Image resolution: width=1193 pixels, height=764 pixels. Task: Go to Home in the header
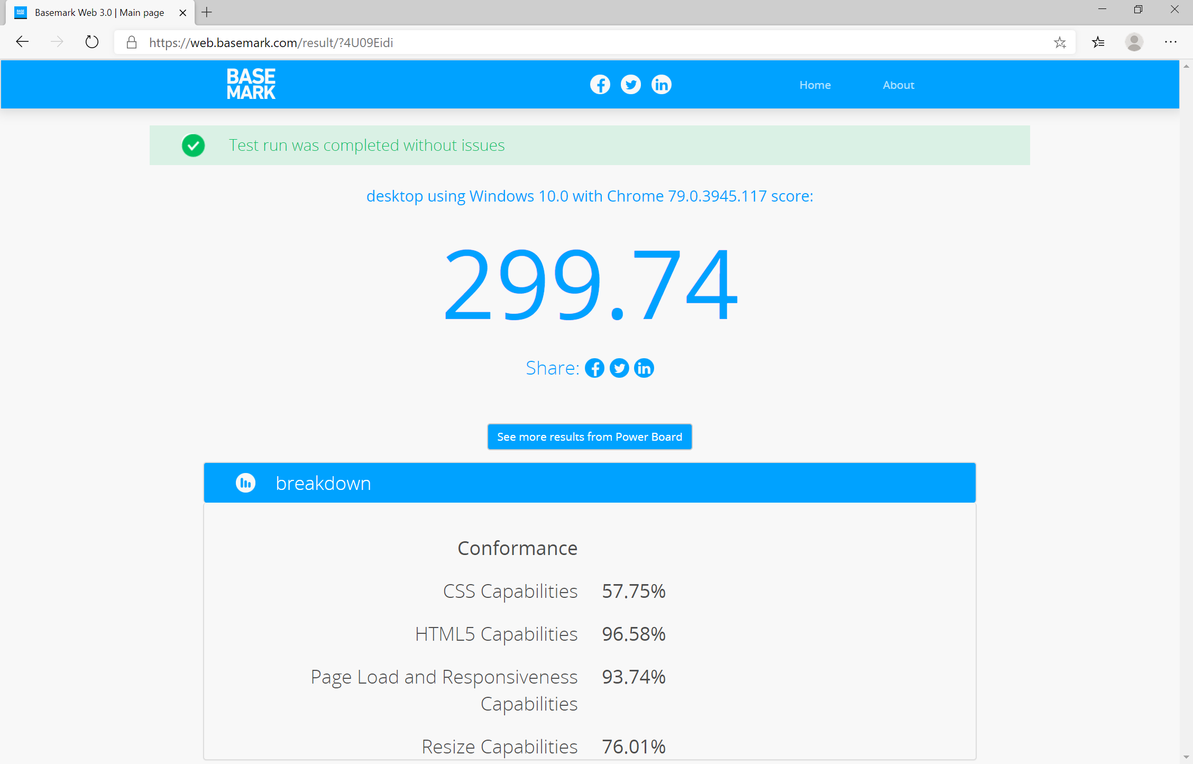(815, 85)
